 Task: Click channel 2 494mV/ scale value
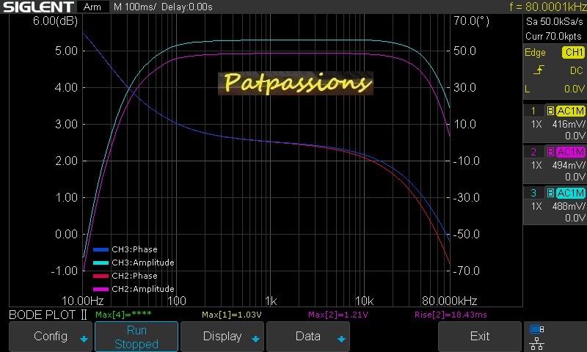tap(568, 165)
